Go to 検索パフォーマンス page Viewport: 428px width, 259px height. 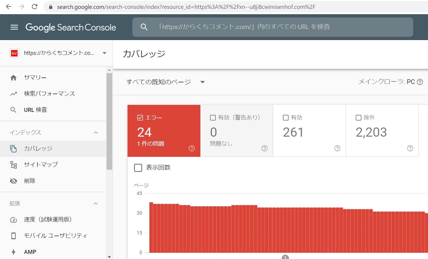[x=49, y=94]
